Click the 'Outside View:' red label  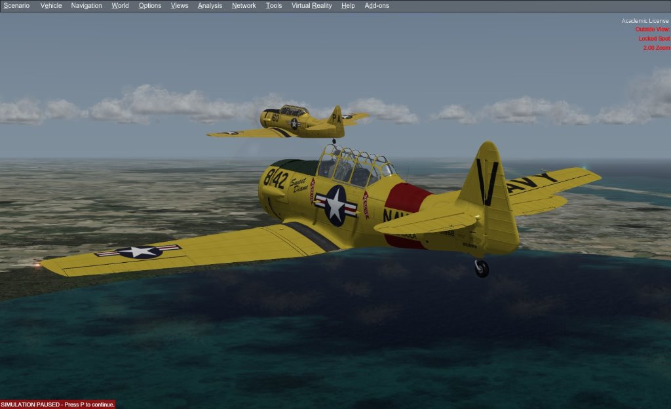point(653,29)
